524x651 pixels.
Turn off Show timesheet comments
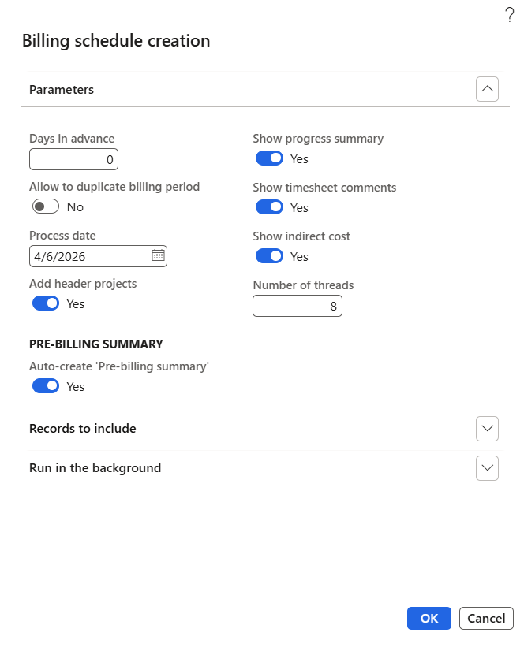coord(269,207)
